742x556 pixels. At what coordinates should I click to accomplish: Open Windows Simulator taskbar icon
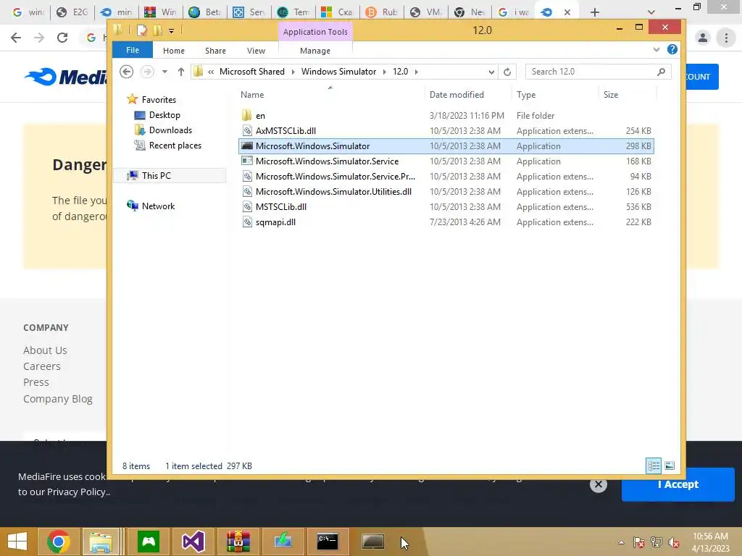[x=373, y=542]
